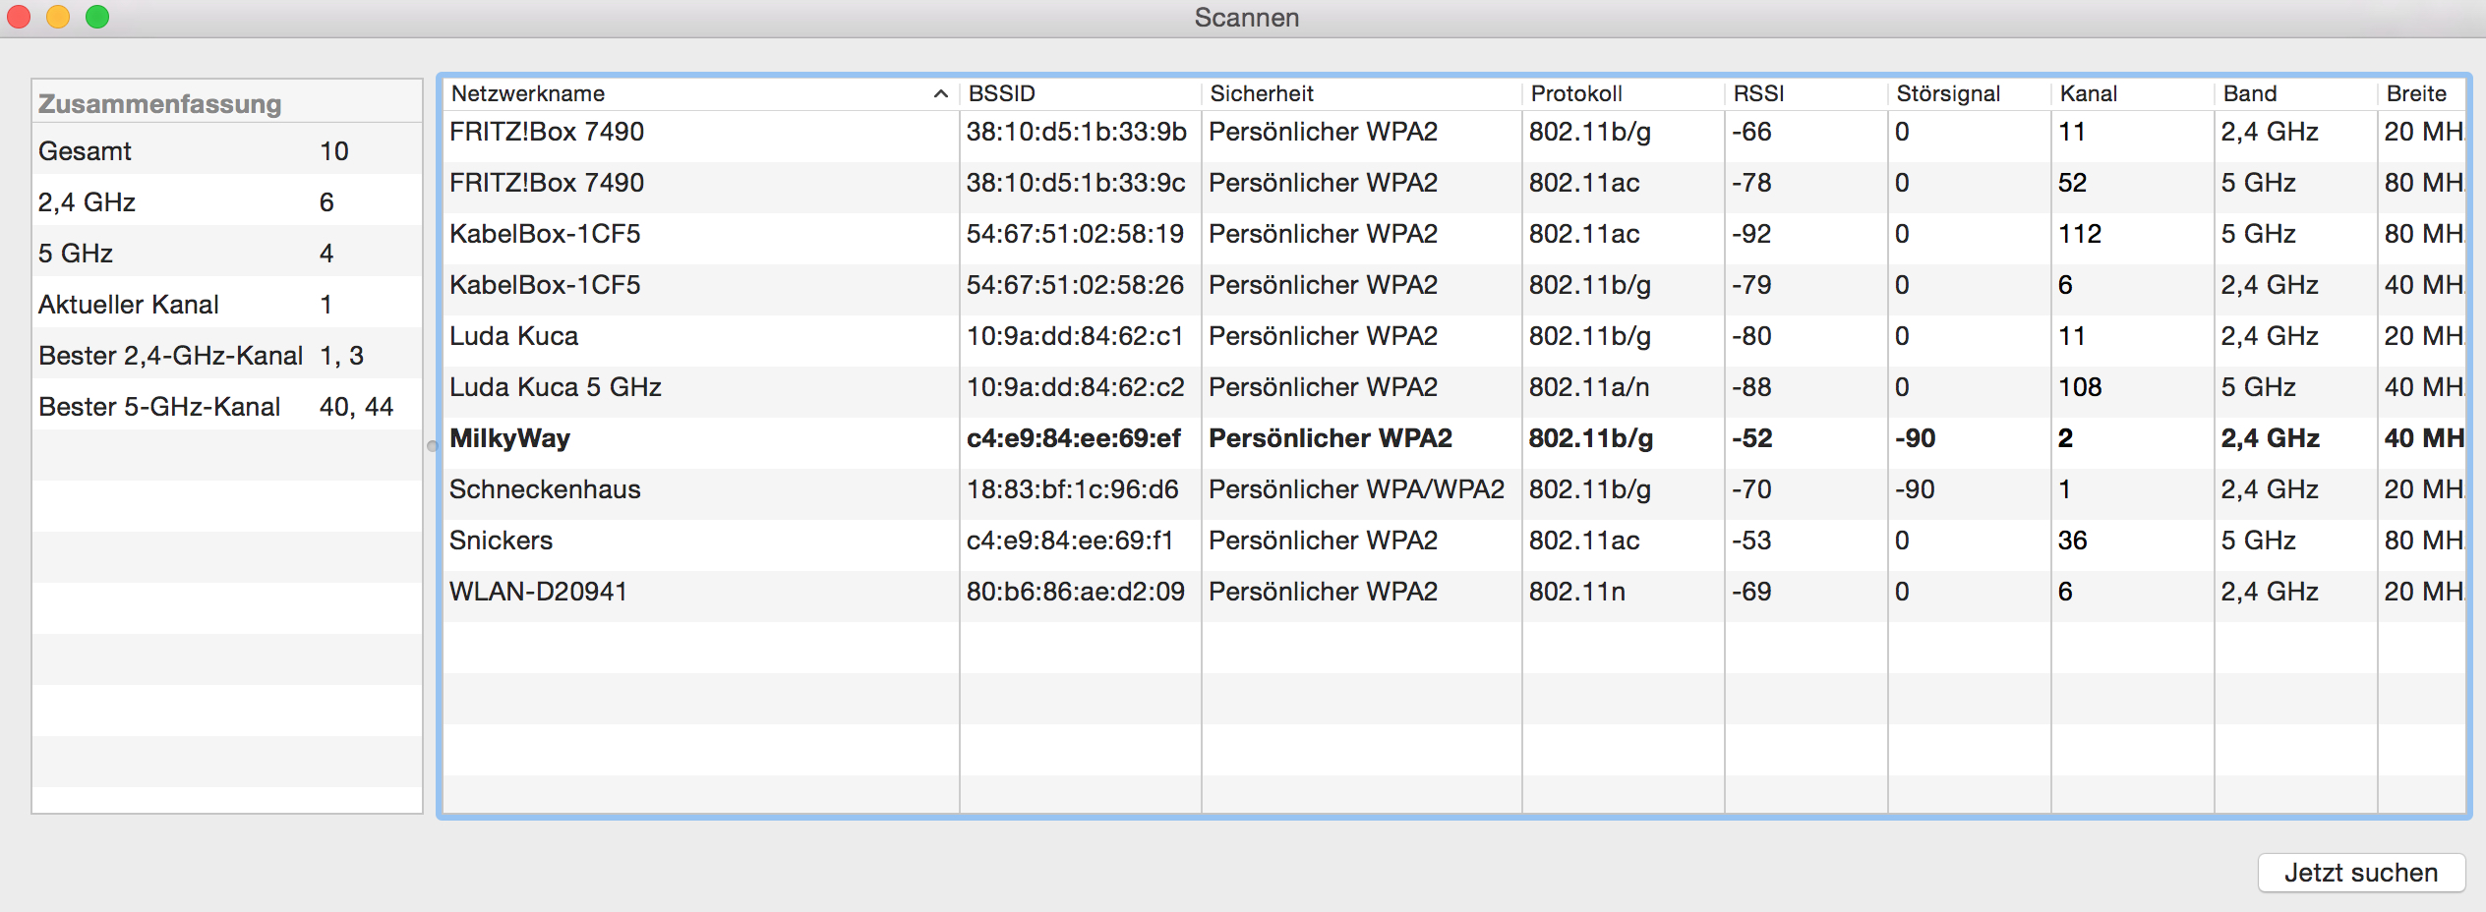Click the Jetzt suchen button
2486x912 pixels.
point(2360,873)
